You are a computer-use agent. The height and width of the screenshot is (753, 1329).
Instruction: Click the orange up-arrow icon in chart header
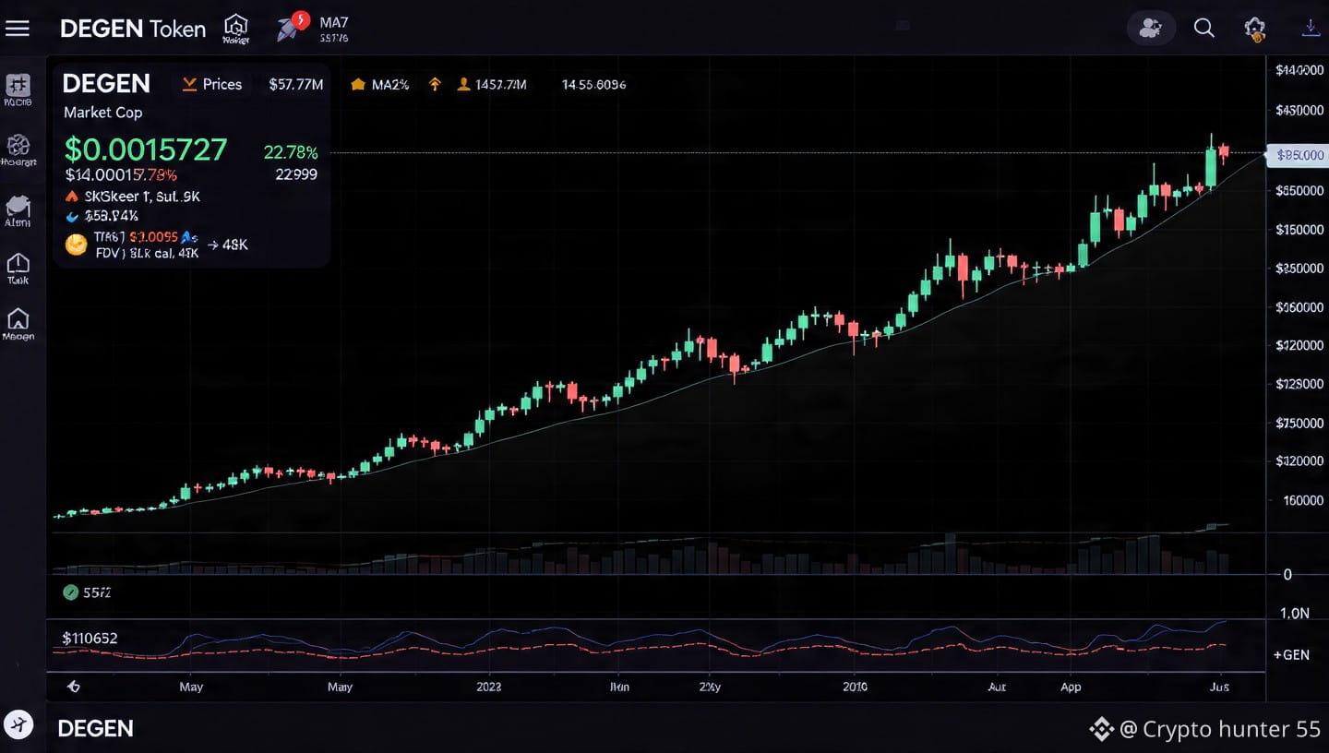(x=435, y=85)
